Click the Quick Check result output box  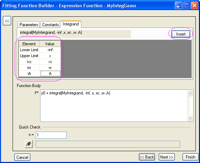(x=108, y=144)
